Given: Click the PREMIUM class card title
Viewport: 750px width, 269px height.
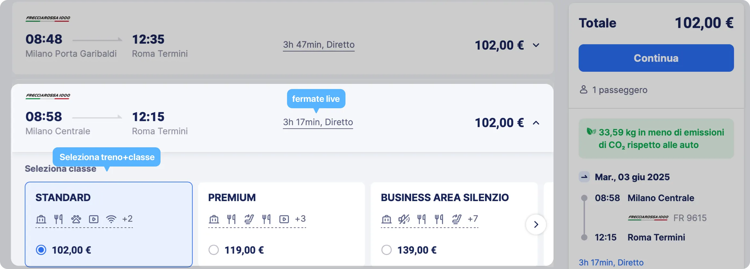Looking at the screenshot, I should click(232, 198).
